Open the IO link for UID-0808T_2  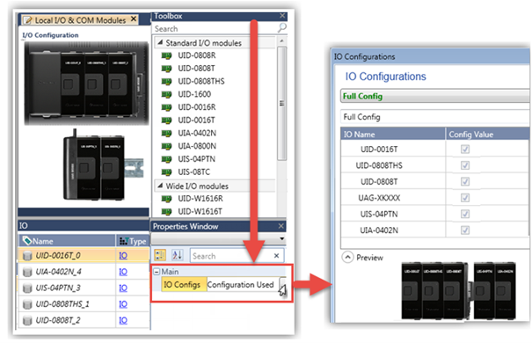tap(123, 320)
